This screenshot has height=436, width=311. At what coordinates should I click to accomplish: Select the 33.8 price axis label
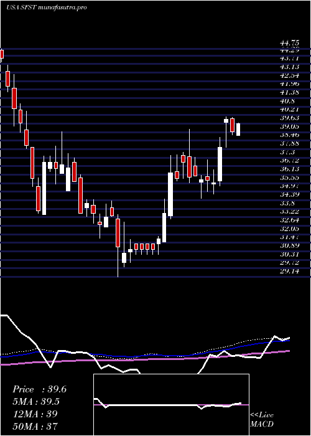tap(287, 203)
